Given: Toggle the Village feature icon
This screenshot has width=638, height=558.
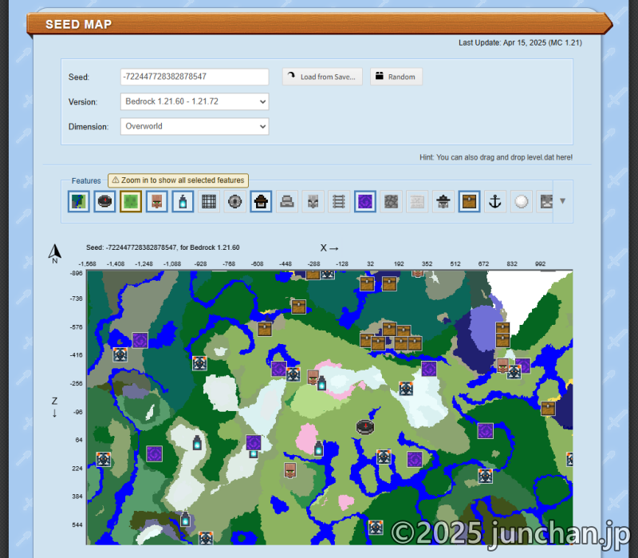Looking at the screenshot, I should click(156, 201).
